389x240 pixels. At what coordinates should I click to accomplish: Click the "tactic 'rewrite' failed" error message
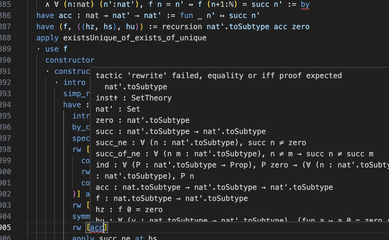(x=219, y=76)
